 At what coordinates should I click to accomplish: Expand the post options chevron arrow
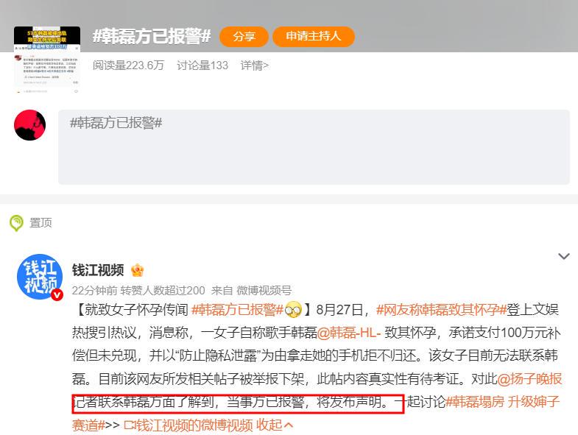click(x=564, y=256)
